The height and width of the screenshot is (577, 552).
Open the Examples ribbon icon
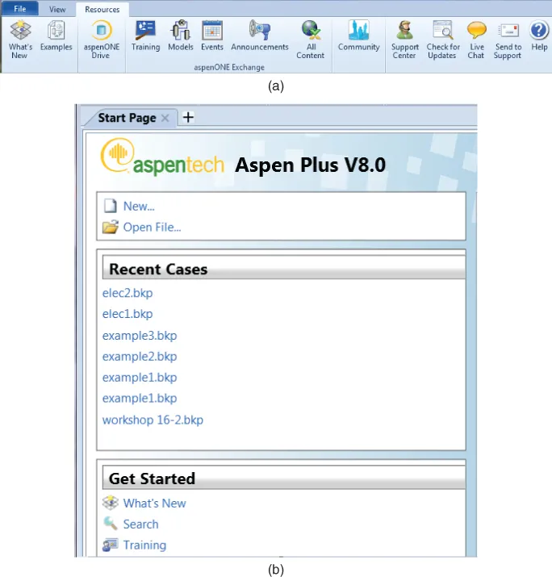[56, 32]
